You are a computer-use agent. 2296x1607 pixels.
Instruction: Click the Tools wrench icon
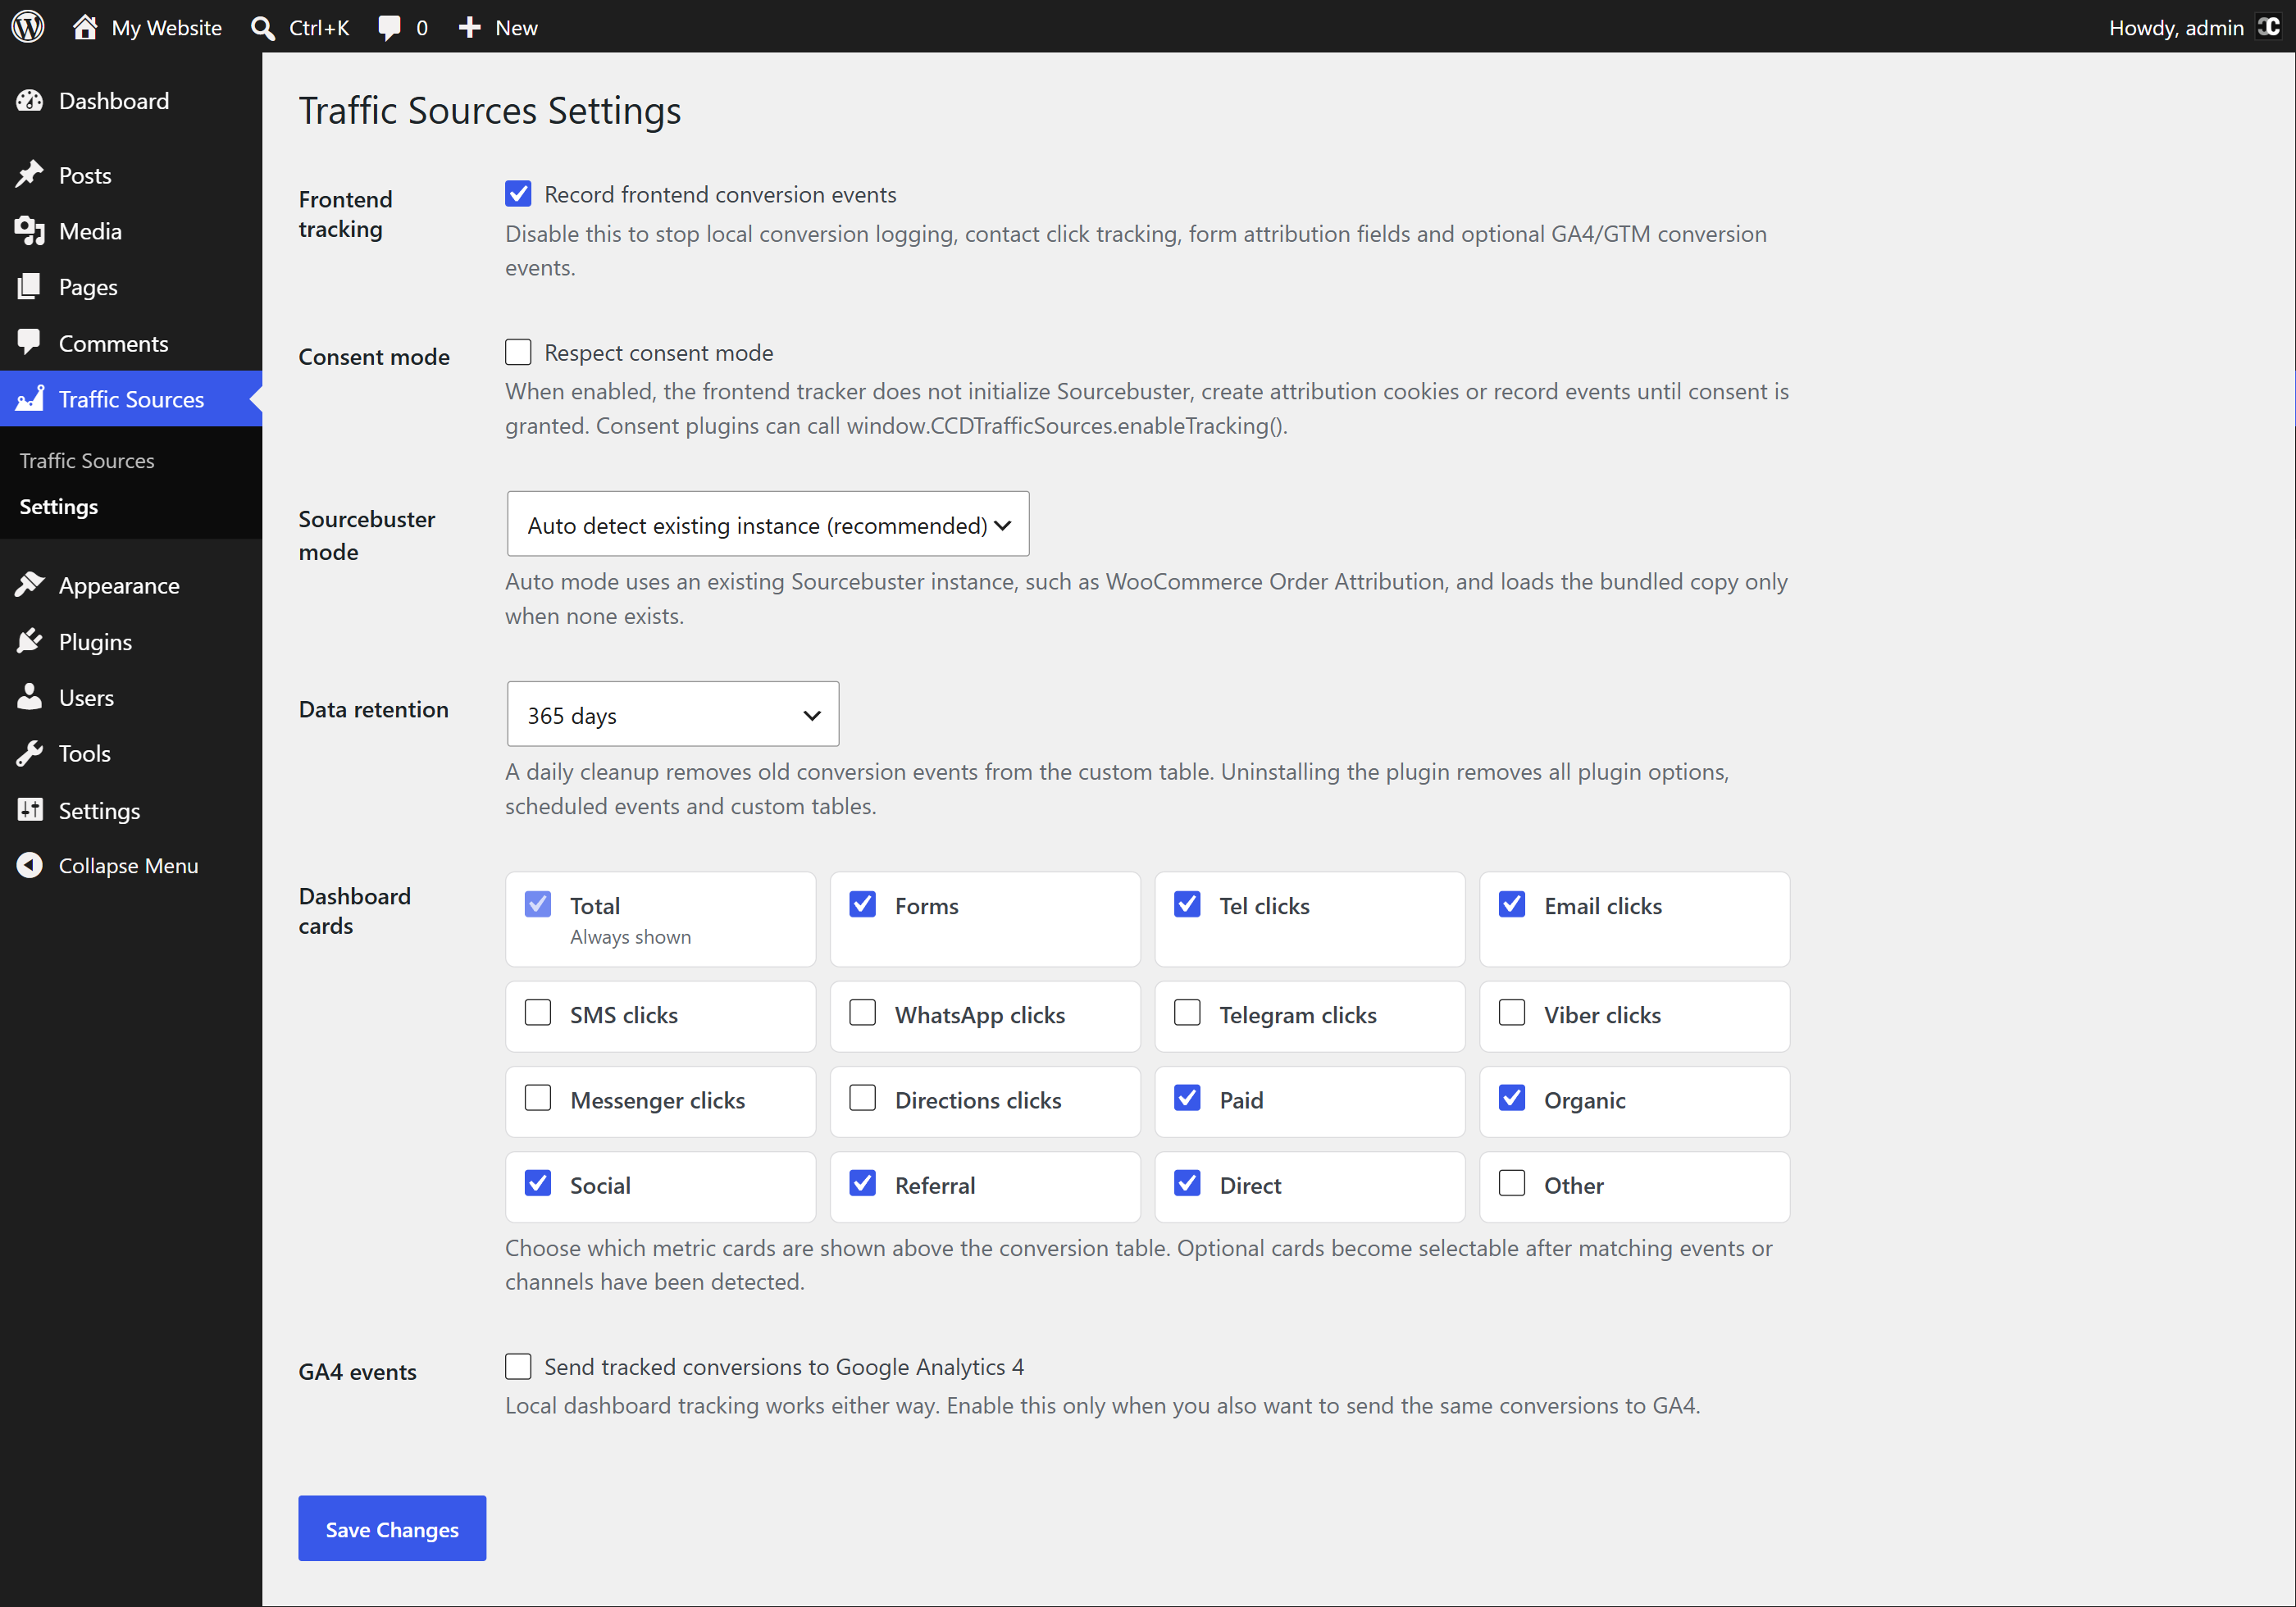(30, 753)
